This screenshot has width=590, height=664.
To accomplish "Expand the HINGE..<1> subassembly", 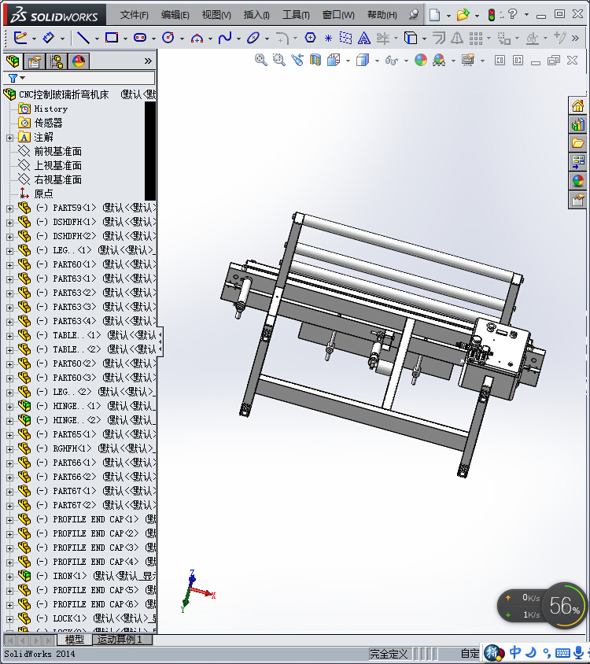I will [9, 407].
